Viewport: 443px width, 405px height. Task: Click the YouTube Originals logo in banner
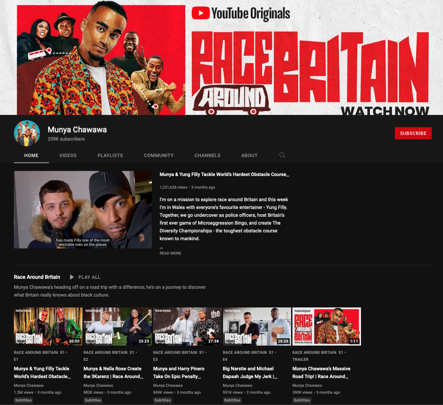click(241, 13)
